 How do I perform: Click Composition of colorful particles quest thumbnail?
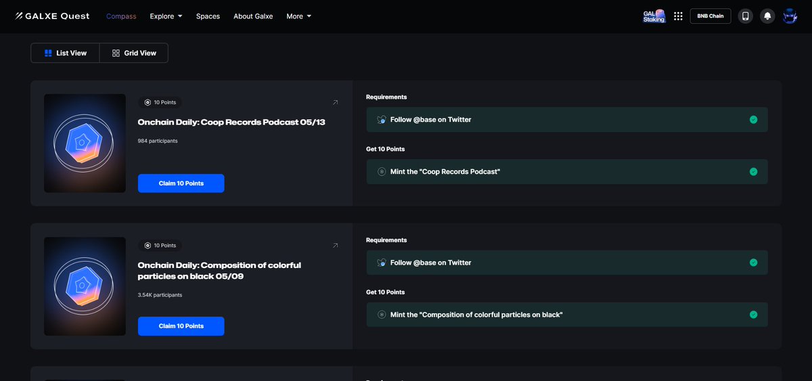click(x=85, y=286)
